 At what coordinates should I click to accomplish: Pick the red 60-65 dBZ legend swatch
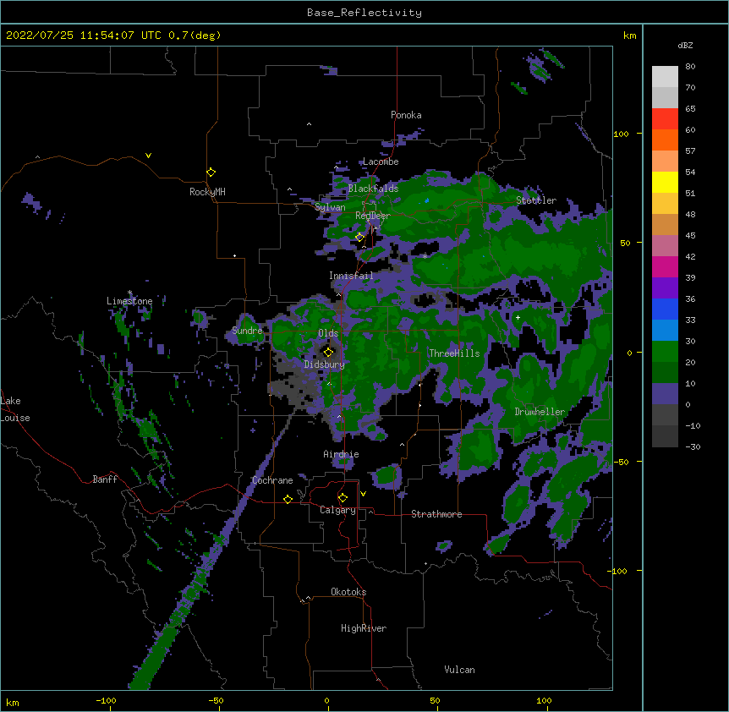click(665, 119)
